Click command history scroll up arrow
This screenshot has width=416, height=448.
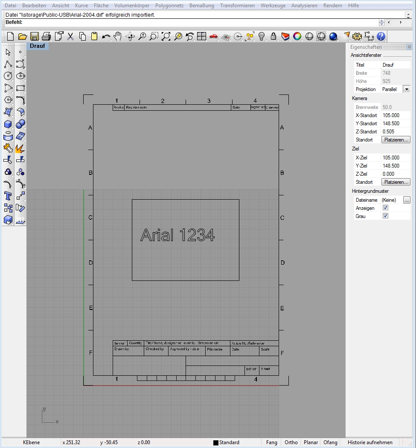click(408, 14)
